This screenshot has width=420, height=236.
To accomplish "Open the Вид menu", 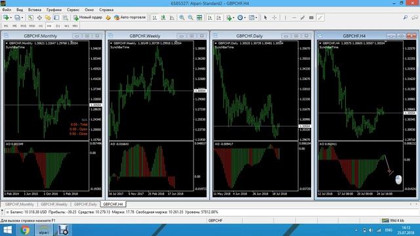I will tap(20, 10).
